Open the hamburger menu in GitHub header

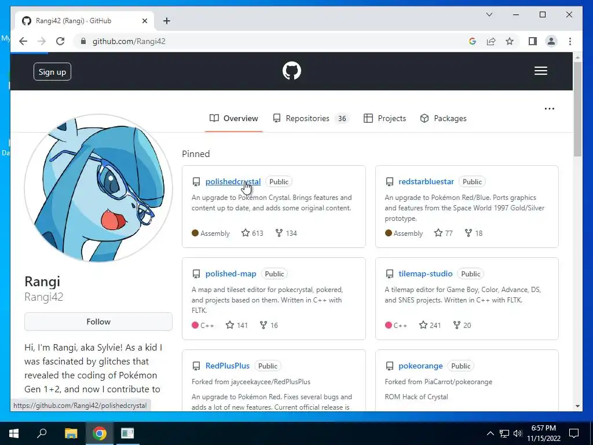[540, 71]
